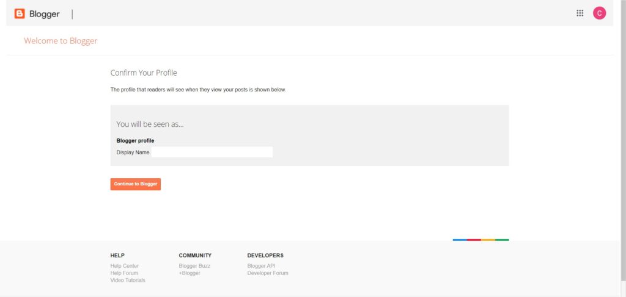This screenshot has width=626, height=297.
Task: Click the 'You will be seen as...' text
Action: 150,124
